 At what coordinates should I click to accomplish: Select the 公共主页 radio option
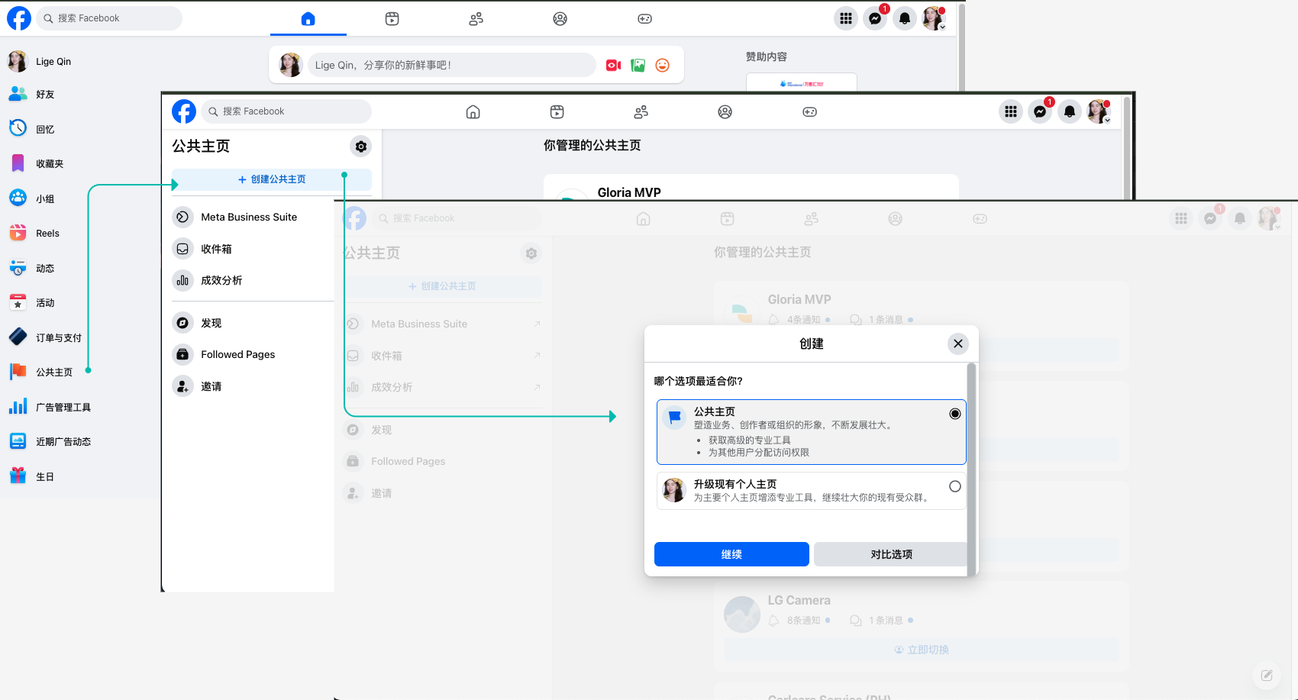click(x=955, y=414)
